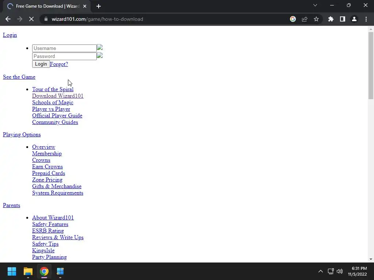Open Prepaid Cards
Viewport: 374px width, 280px height.
click(x=49, y=173)
